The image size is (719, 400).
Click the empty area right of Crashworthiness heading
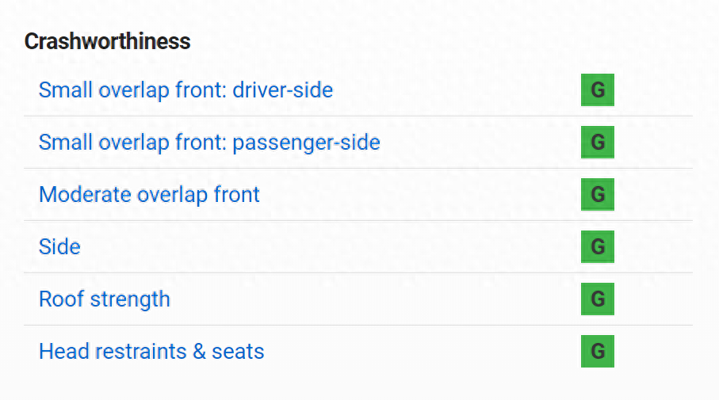[x=436, y=41]
